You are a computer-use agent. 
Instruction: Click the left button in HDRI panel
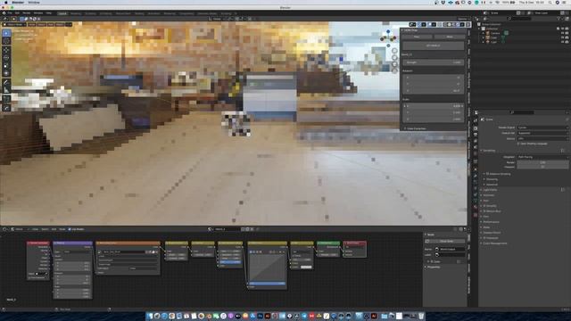(x=417, y=37)
